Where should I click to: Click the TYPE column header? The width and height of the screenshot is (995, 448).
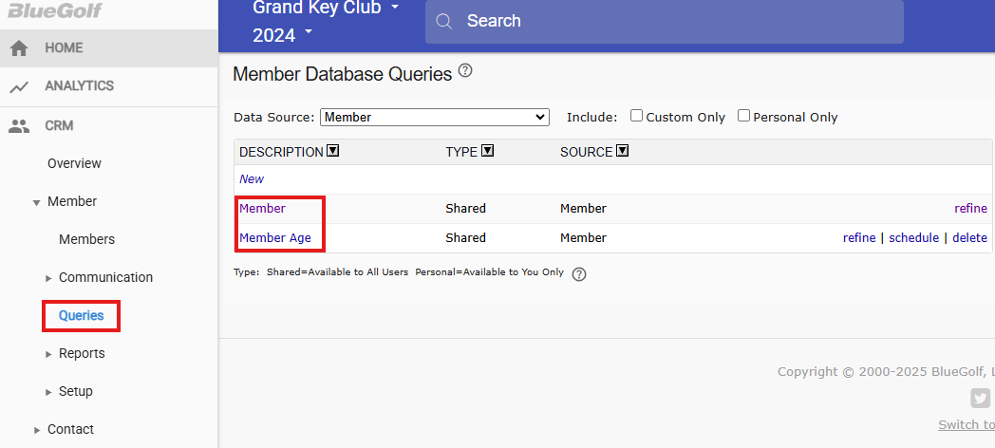(461, 152)
